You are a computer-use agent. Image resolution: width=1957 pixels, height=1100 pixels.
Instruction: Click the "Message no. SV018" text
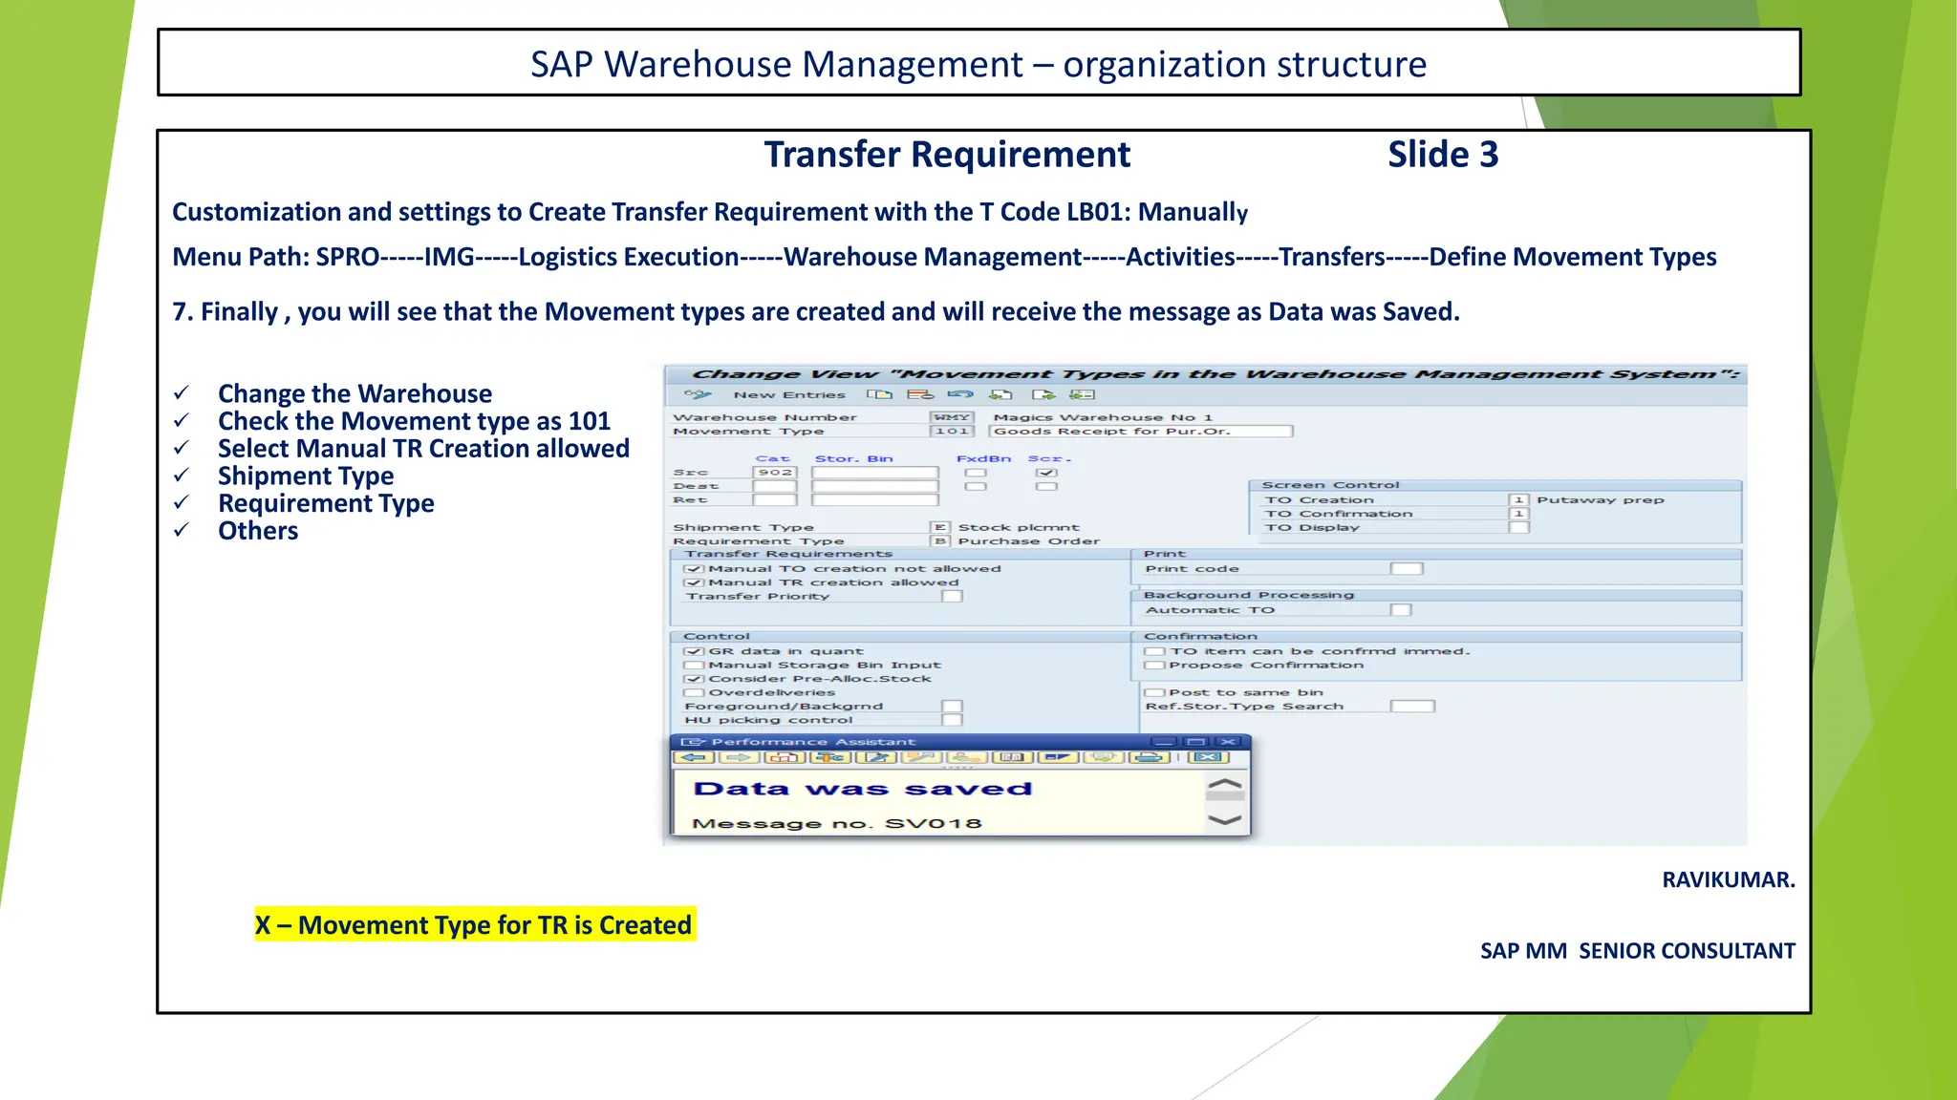(x=837, y=824)
